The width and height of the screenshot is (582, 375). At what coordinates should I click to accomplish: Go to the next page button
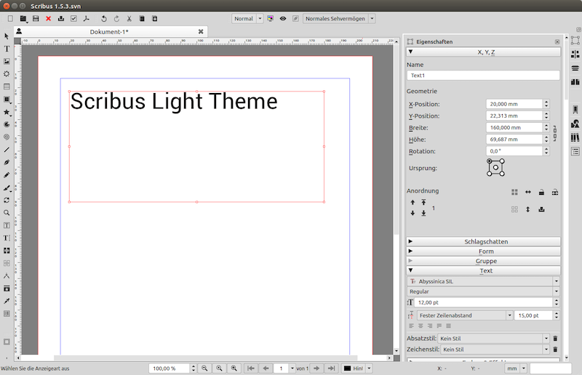pos(316,368)
